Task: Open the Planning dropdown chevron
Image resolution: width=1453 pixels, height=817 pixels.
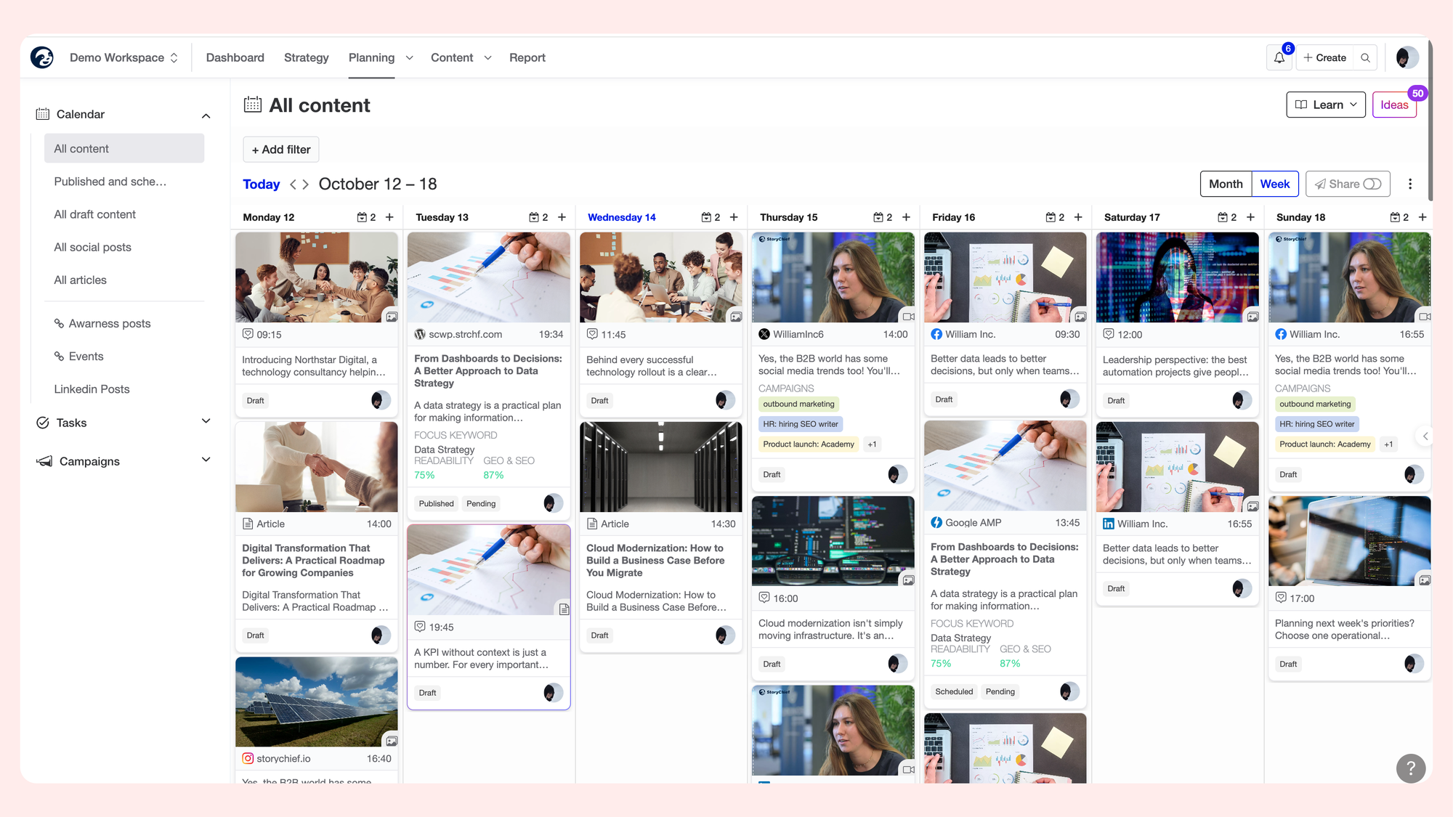Action: [x=409, y=58]
